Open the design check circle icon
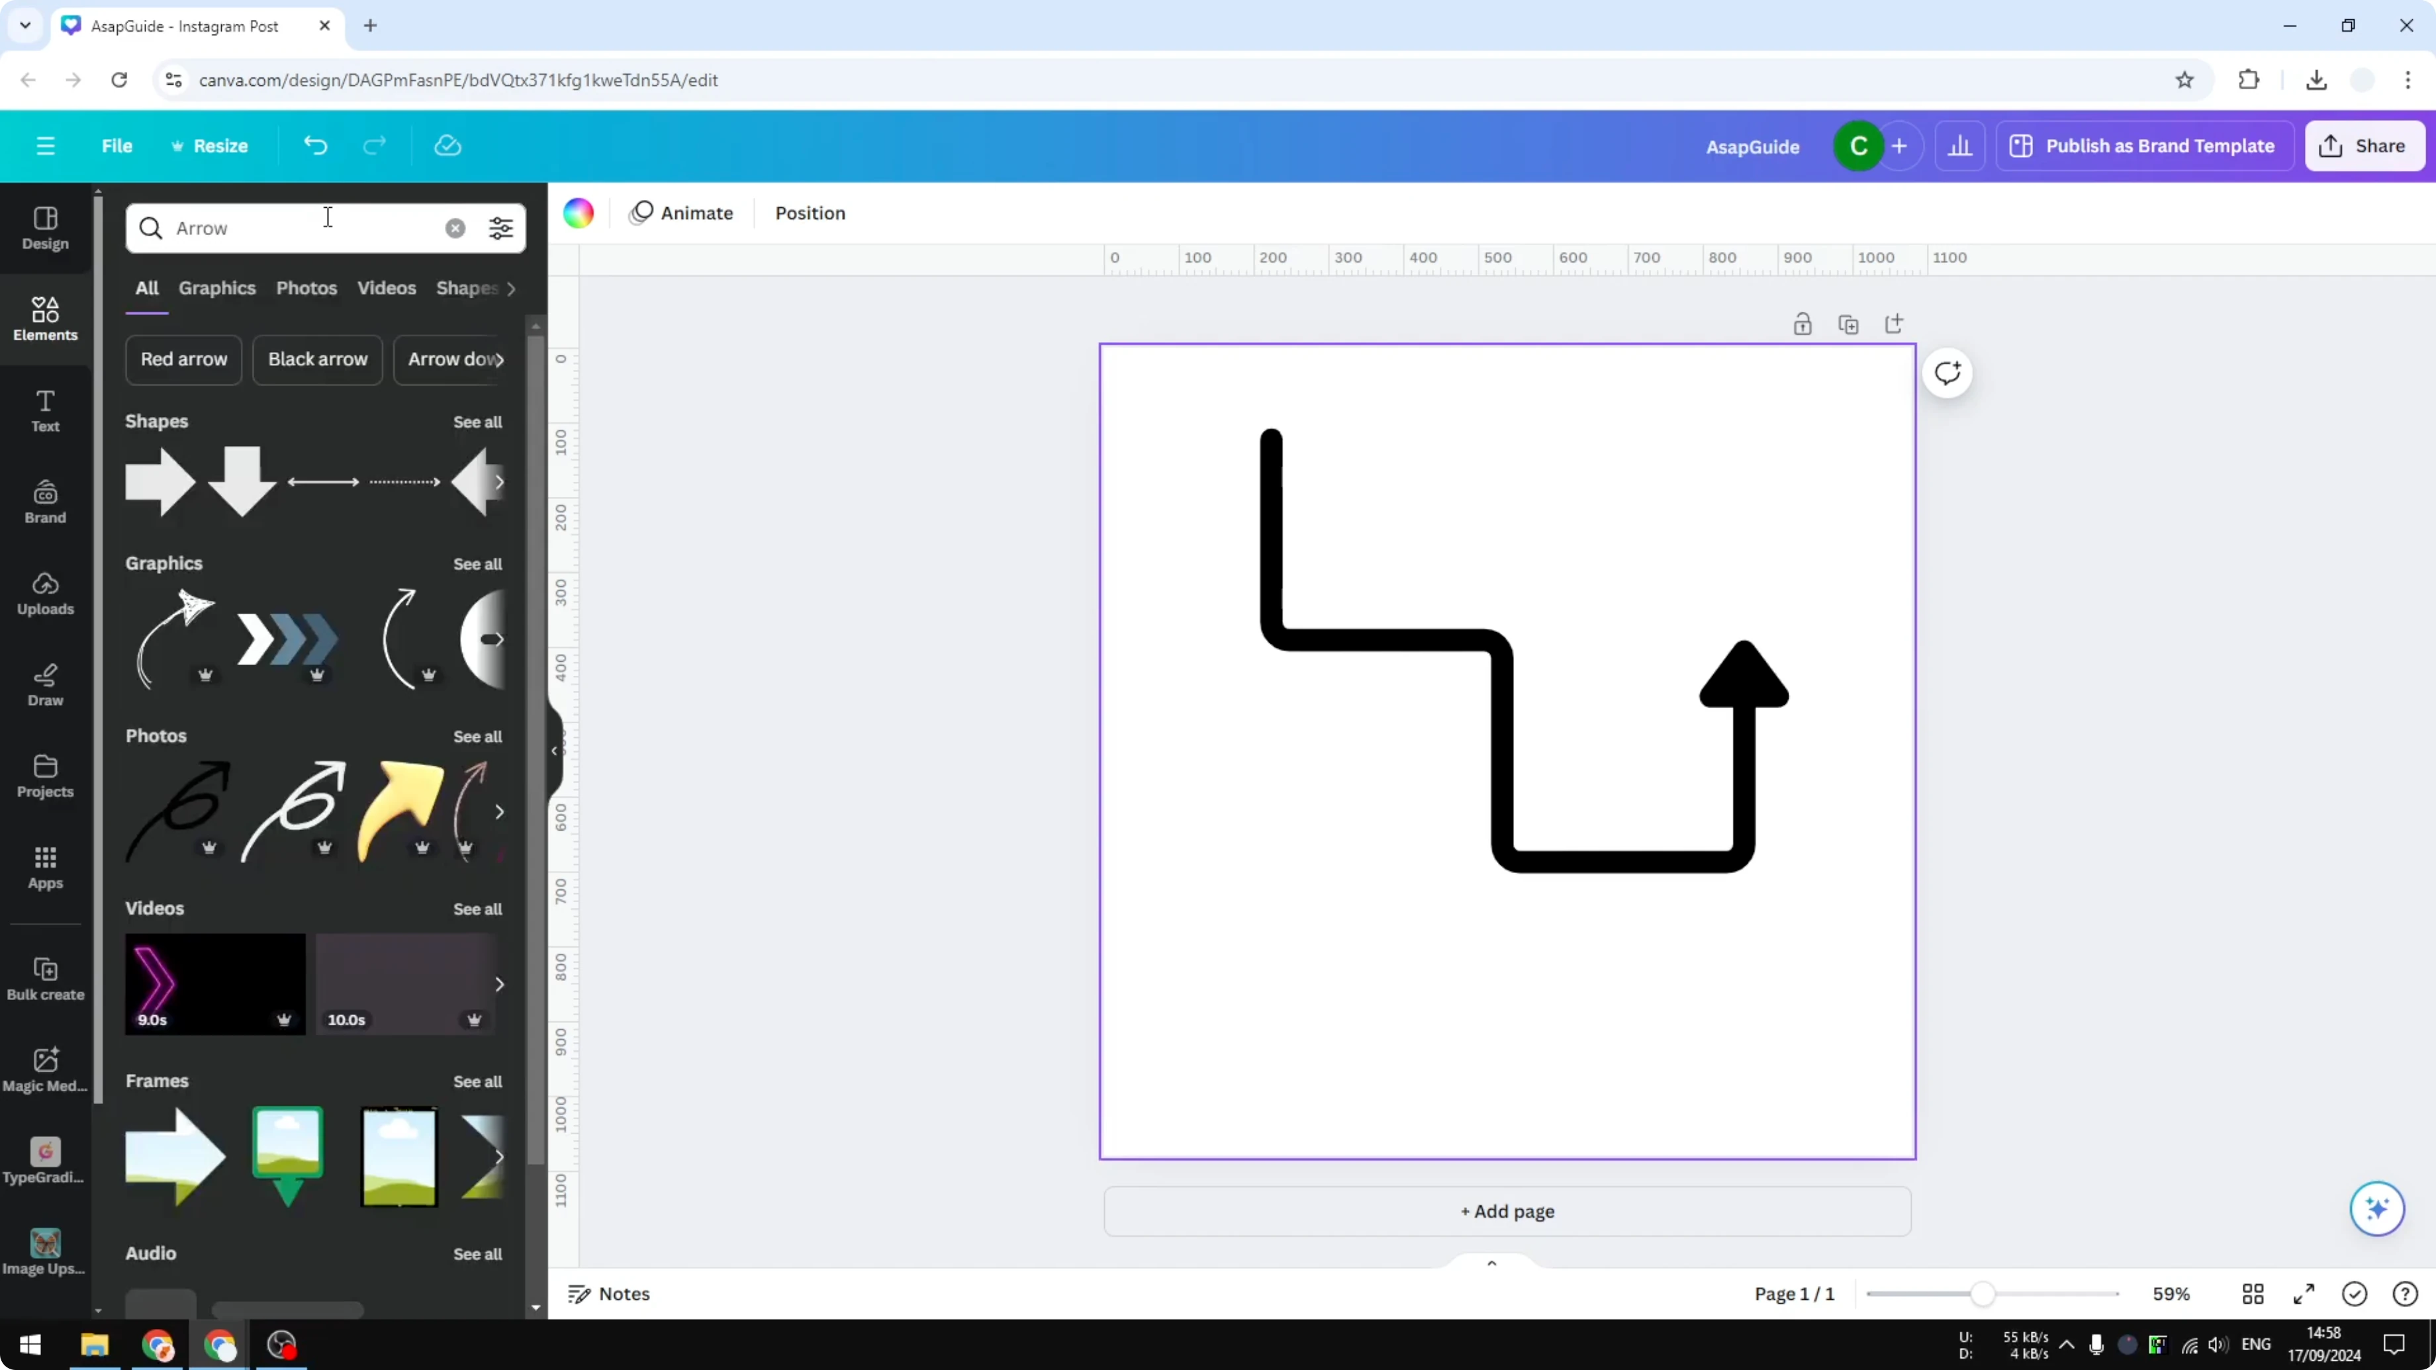Viewport: 2436px width, 1370px height. pyautogui.click(x=2355, y=1293)
